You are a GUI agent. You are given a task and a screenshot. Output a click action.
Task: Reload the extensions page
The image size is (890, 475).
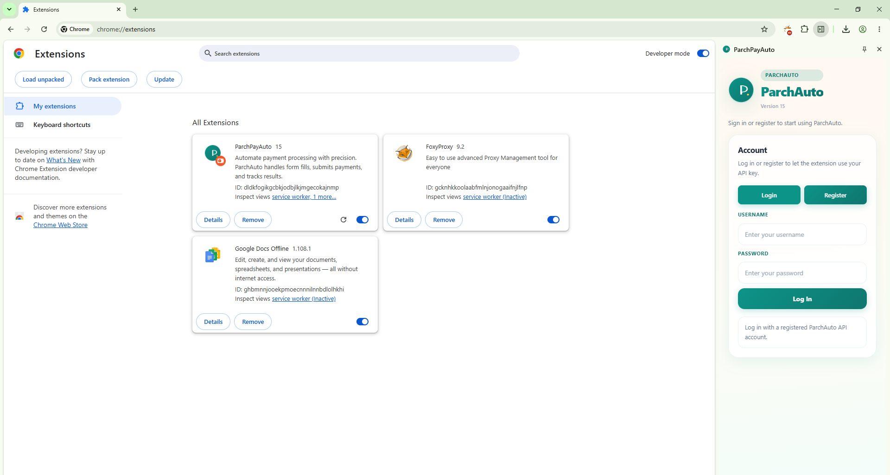point(44,29)
